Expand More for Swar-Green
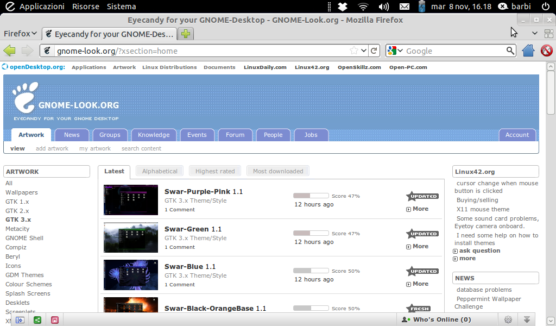This screenshot has width=556, height=326. point(418,246)
